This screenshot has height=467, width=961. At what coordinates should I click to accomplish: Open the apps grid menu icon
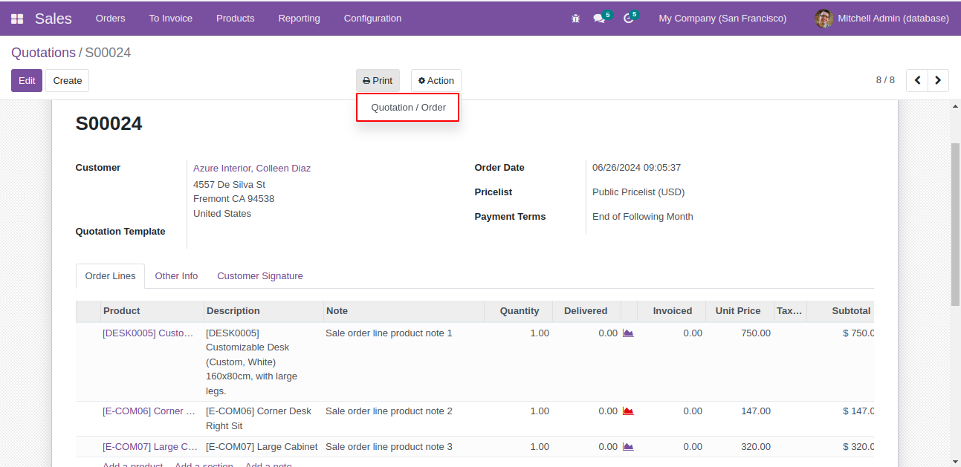pyautogui.click(x=17, y=19)
